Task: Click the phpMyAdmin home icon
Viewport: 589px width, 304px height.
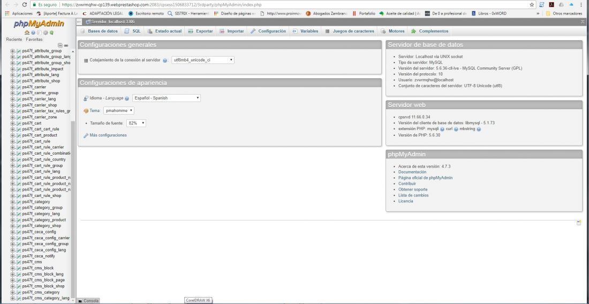Action: [x=27, y=33]
